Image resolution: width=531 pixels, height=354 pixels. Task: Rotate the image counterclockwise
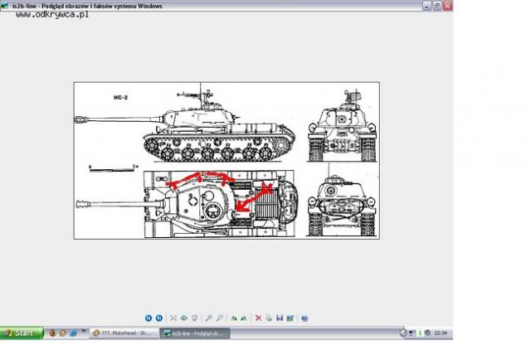pyautogui.click(x=244, y=318)
